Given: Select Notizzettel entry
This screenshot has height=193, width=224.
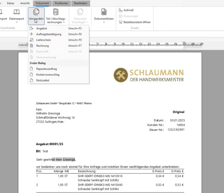Looking at the screenshot, I should tap(59, 80).
